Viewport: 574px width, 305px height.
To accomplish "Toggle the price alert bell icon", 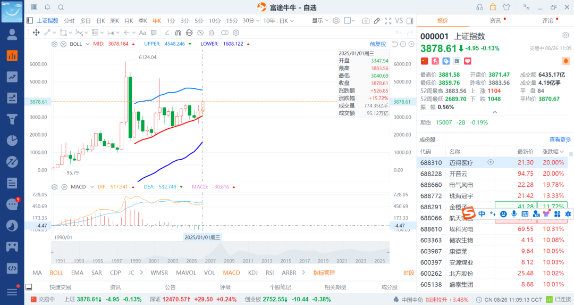I will pos(565,61).
